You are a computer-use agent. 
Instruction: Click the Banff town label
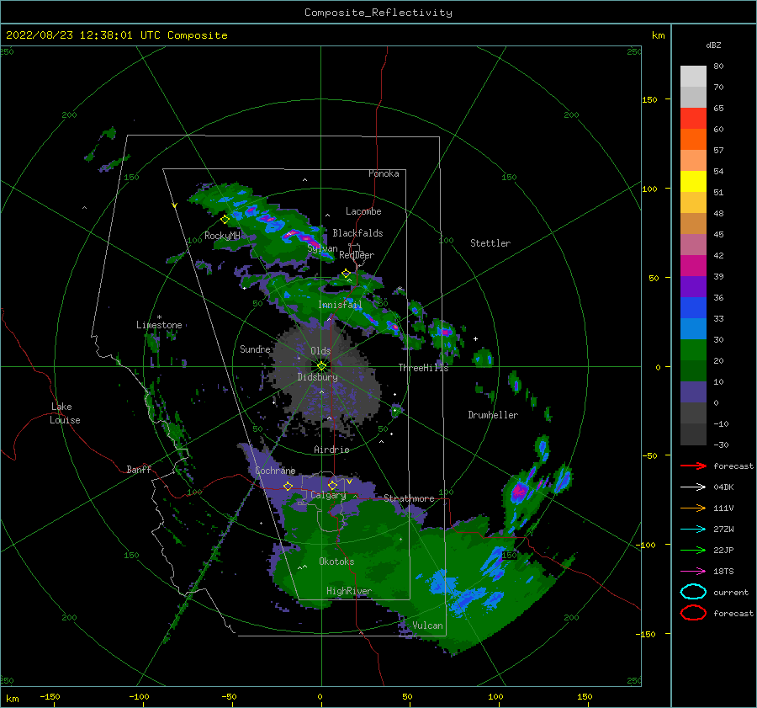point(139,469)
